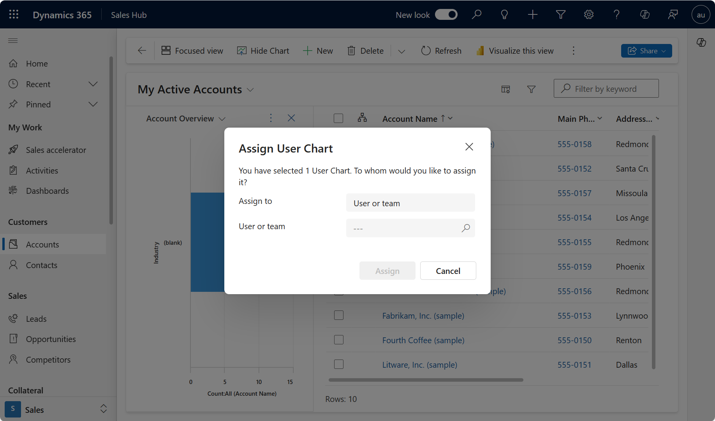The height and width of the screenshot is (421, 715).
Task: Select Contacts in the Customers section
Action: click(41, 265)
